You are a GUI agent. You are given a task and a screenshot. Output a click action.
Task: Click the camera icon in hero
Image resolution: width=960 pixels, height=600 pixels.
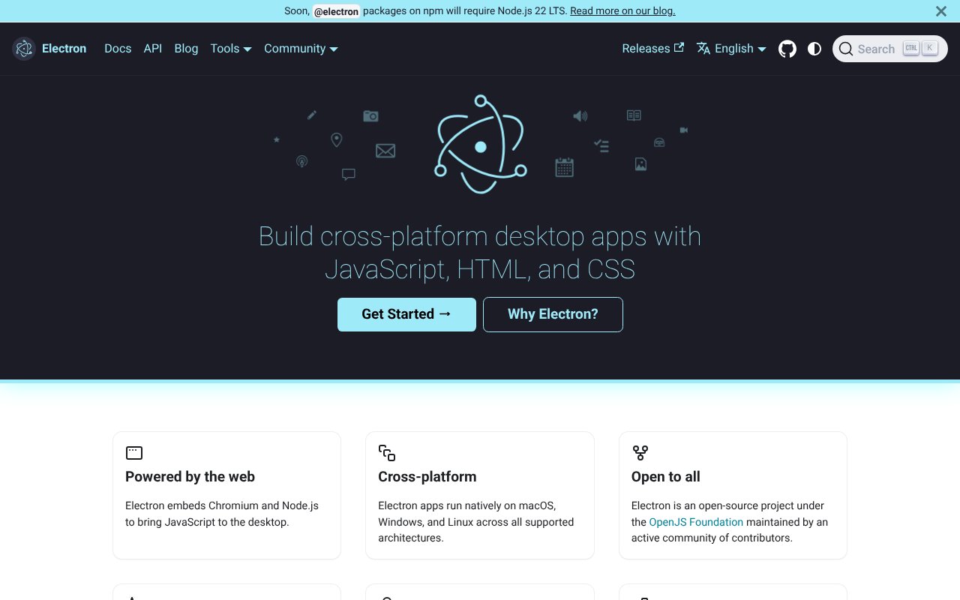[370, 115]
